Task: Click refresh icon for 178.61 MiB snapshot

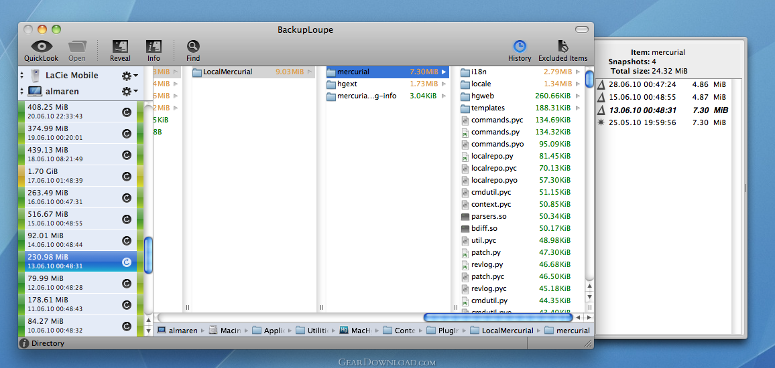Action: tap(127, 305)
